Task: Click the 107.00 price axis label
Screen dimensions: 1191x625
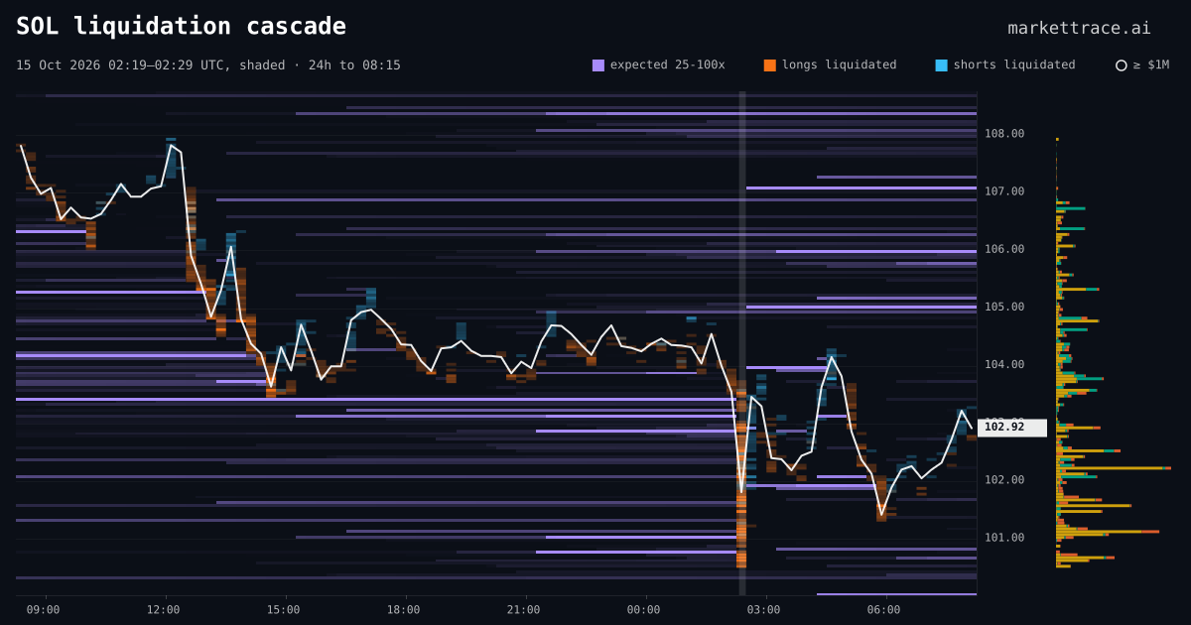Action: coord(1004,191)
